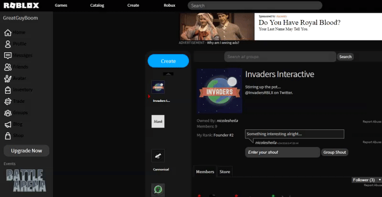Click the @InvadersRBLX on Twitter text

click(x=269, y=92)
